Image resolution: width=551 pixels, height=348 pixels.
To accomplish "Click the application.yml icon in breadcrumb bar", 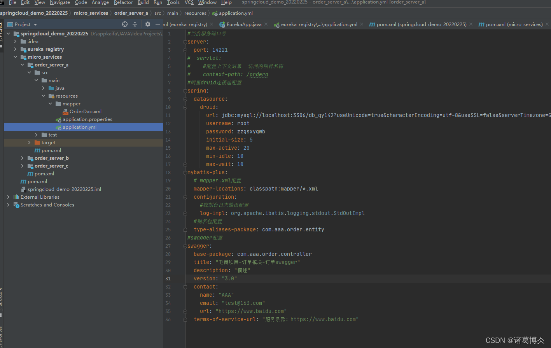I will (215, 13).
